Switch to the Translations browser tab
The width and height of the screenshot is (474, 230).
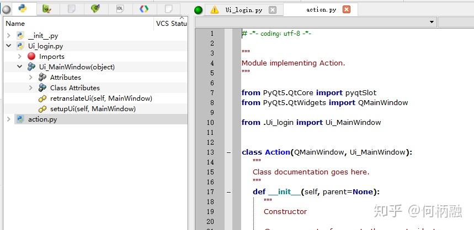tap(95, 9)
